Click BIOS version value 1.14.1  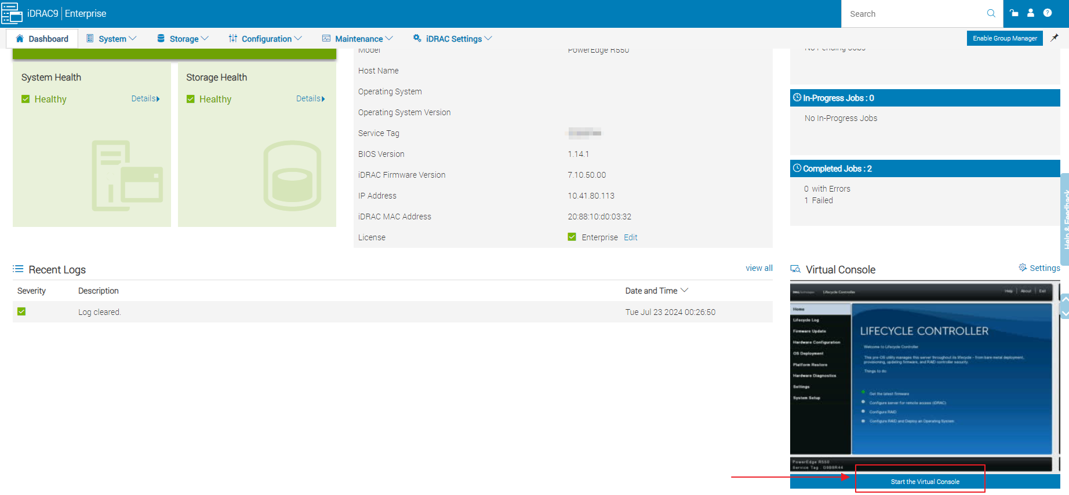click(x=578, y=154)
